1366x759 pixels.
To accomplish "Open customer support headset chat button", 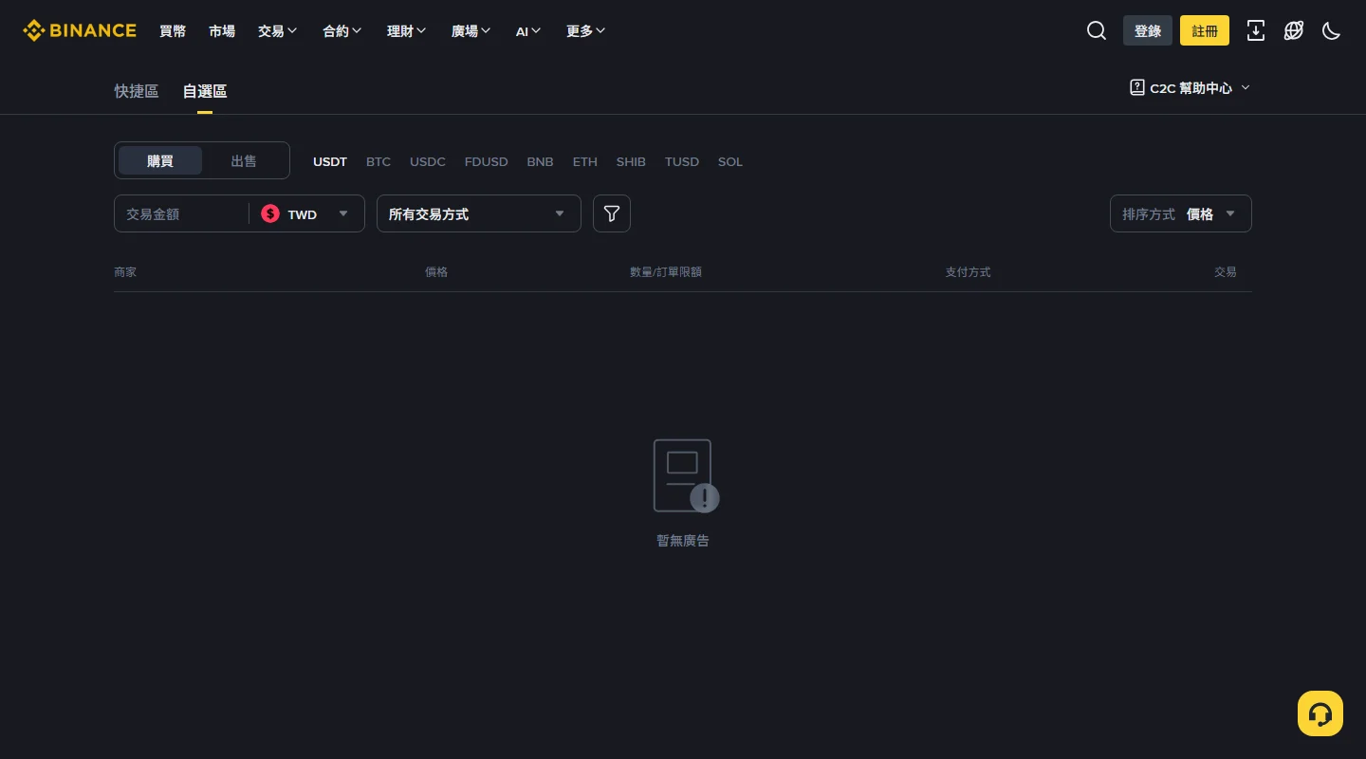I will [1320, 713].
